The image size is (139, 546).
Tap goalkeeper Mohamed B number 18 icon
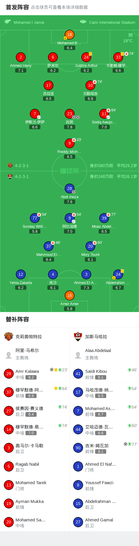click(x=69, y=35)
